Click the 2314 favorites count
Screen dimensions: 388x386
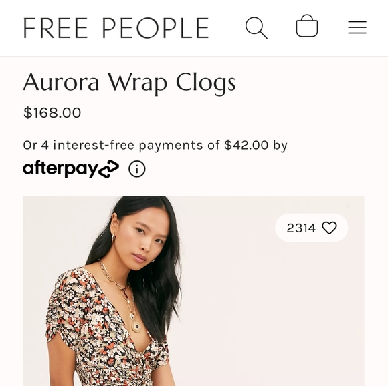point(301,228)
